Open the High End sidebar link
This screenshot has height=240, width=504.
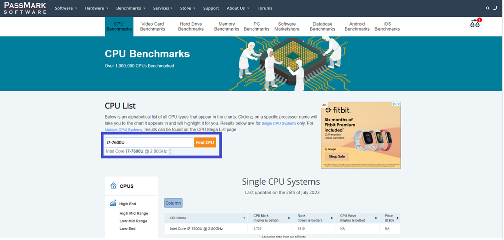(x=128, y=204)
